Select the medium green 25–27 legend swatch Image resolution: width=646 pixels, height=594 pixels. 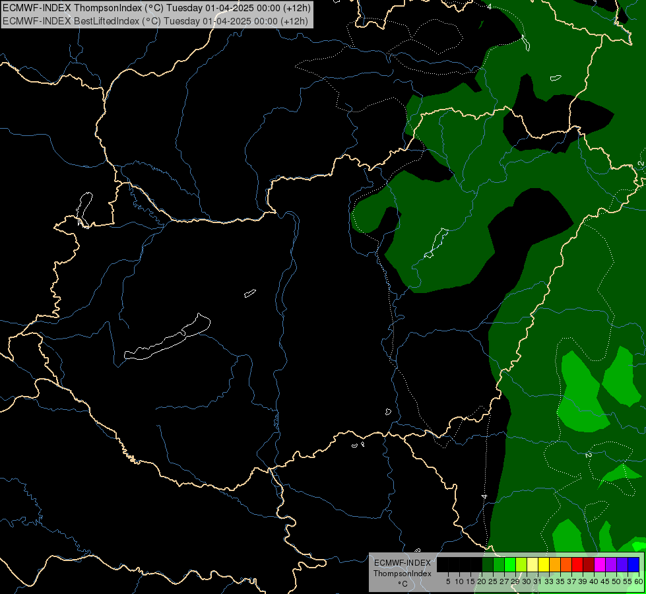pyautogui.click(x=498, y=564)
